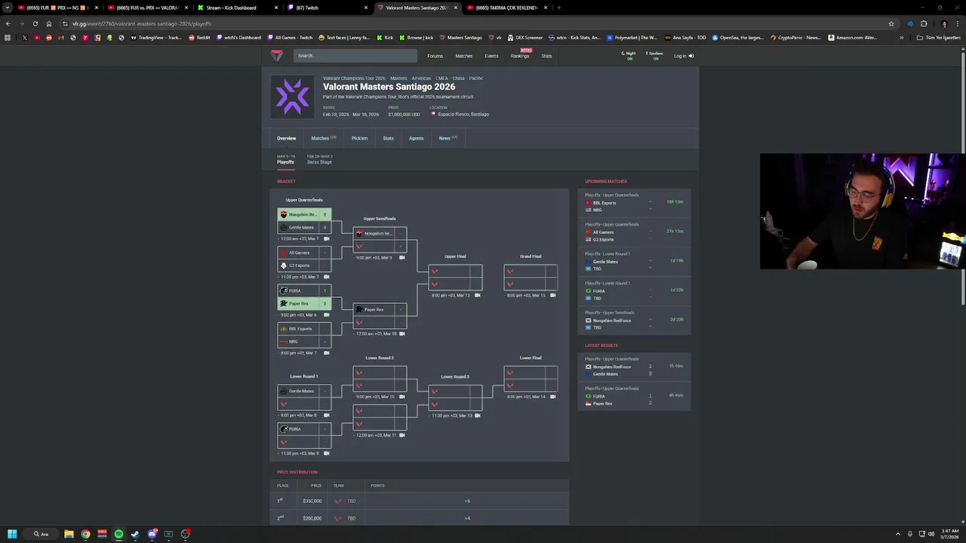Click the Windows Start button
This screenshot has width=966, height=543.
point(12,534)
